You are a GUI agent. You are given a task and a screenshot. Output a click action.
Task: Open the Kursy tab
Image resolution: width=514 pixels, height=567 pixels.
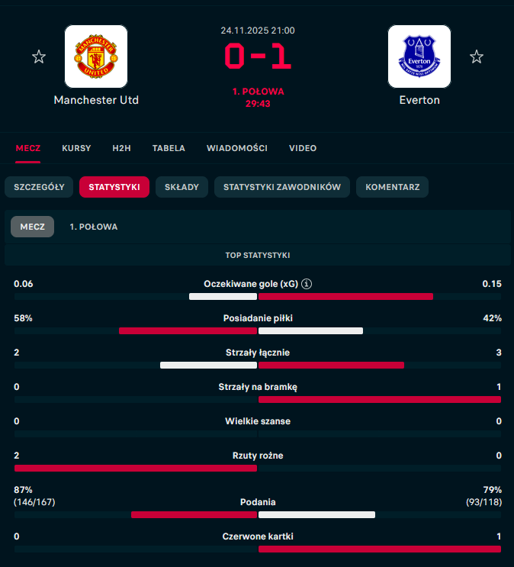pyautogui.click(x=76, y=148)
